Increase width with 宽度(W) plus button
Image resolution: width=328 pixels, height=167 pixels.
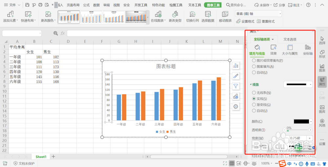click(310, 138)
